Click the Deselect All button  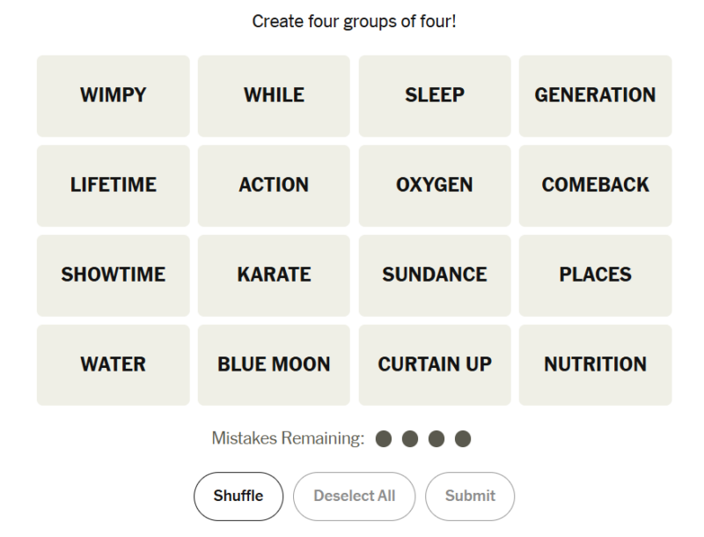point(355,497)
